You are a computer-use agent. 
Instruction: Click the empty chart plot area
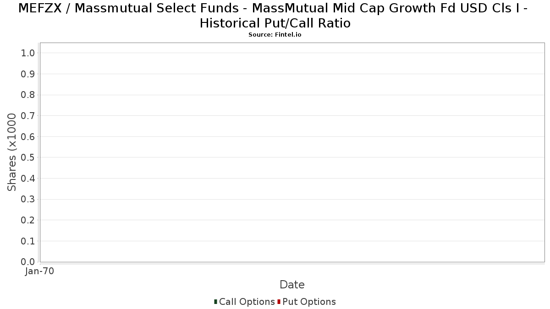click(x=292, y=152)
